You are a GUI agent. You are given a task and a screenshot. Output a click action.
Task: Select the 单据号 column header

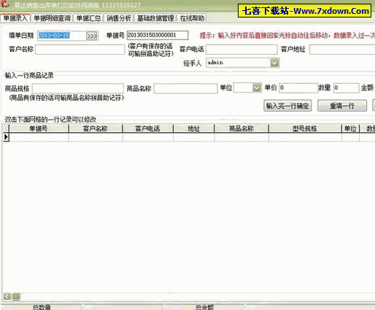[x=39, y=128]
